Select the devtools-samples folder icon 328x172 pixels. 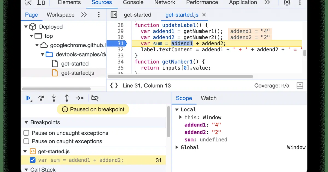[49, 54]
